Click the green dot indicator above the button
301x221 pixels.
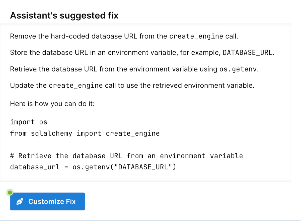(10, 192)
